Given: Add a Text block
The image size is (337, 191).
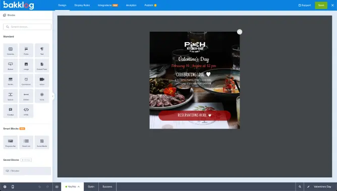Looking at the screenshot, I should (42, 50).
